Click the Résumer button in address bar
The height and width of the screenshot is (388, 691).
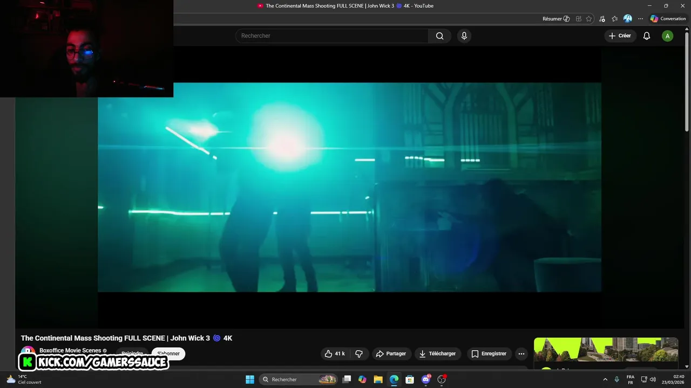click(556, 19)
